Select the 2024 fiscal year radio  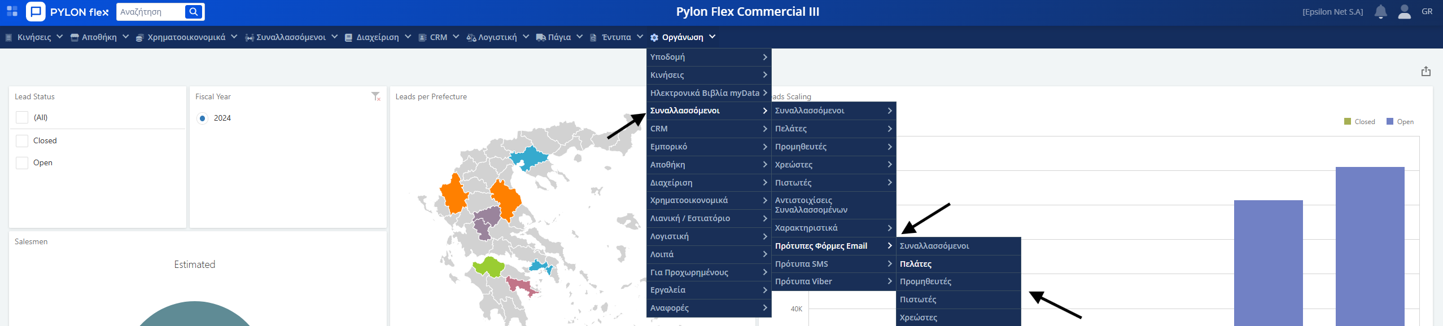click(x=202, y=118)
